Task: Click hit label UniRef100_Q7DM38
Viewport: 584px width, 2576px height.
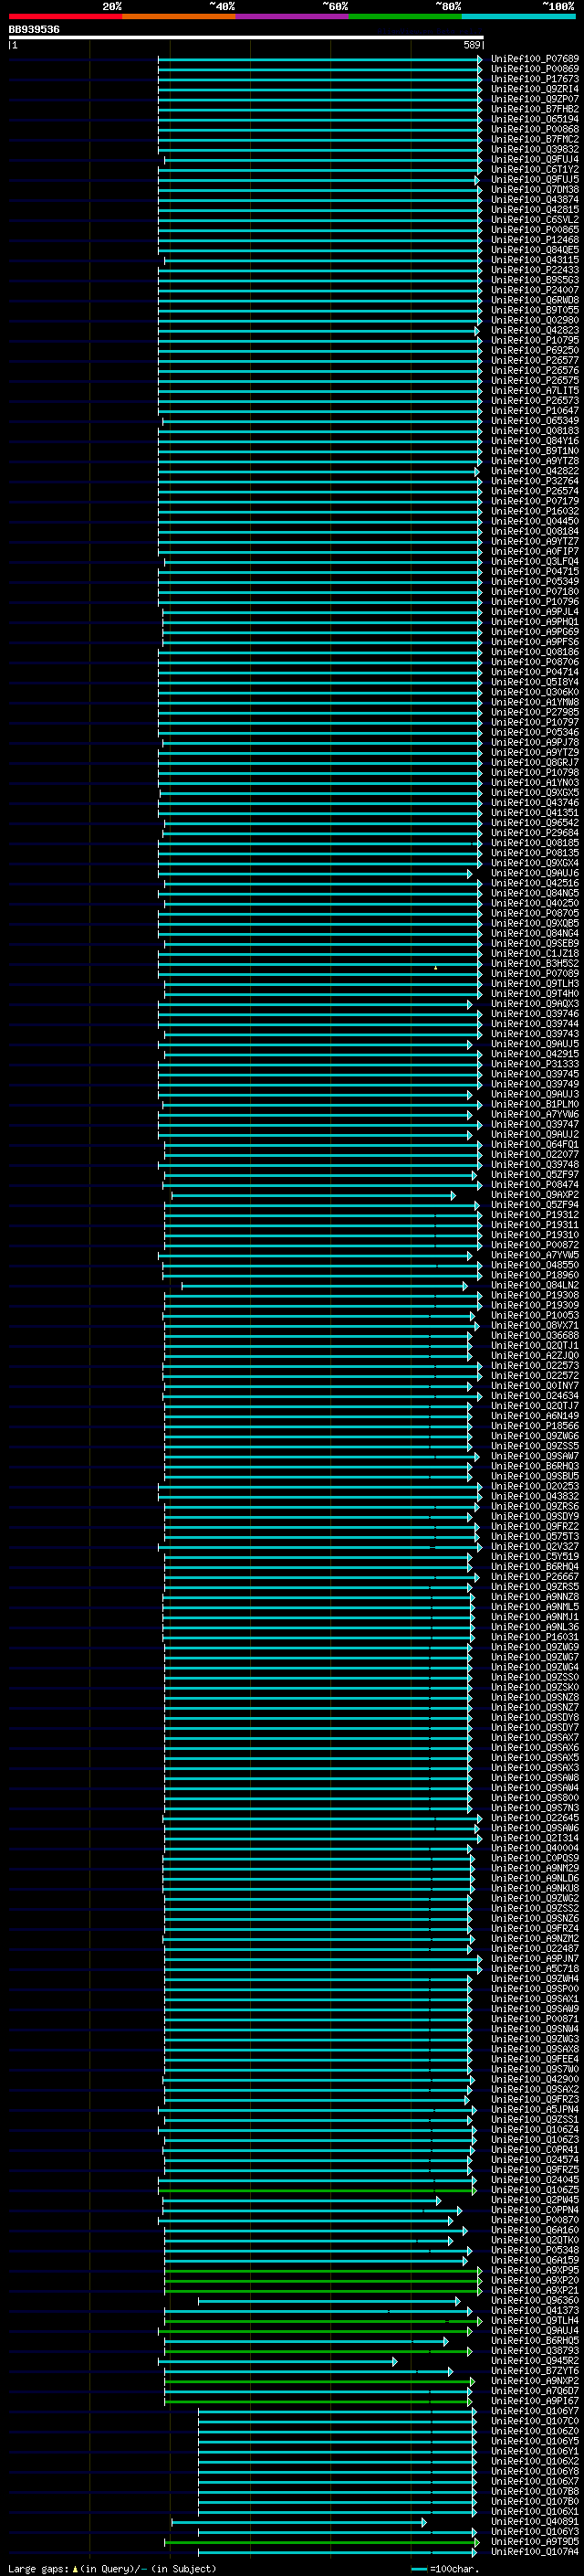Action: coord(534,190)
